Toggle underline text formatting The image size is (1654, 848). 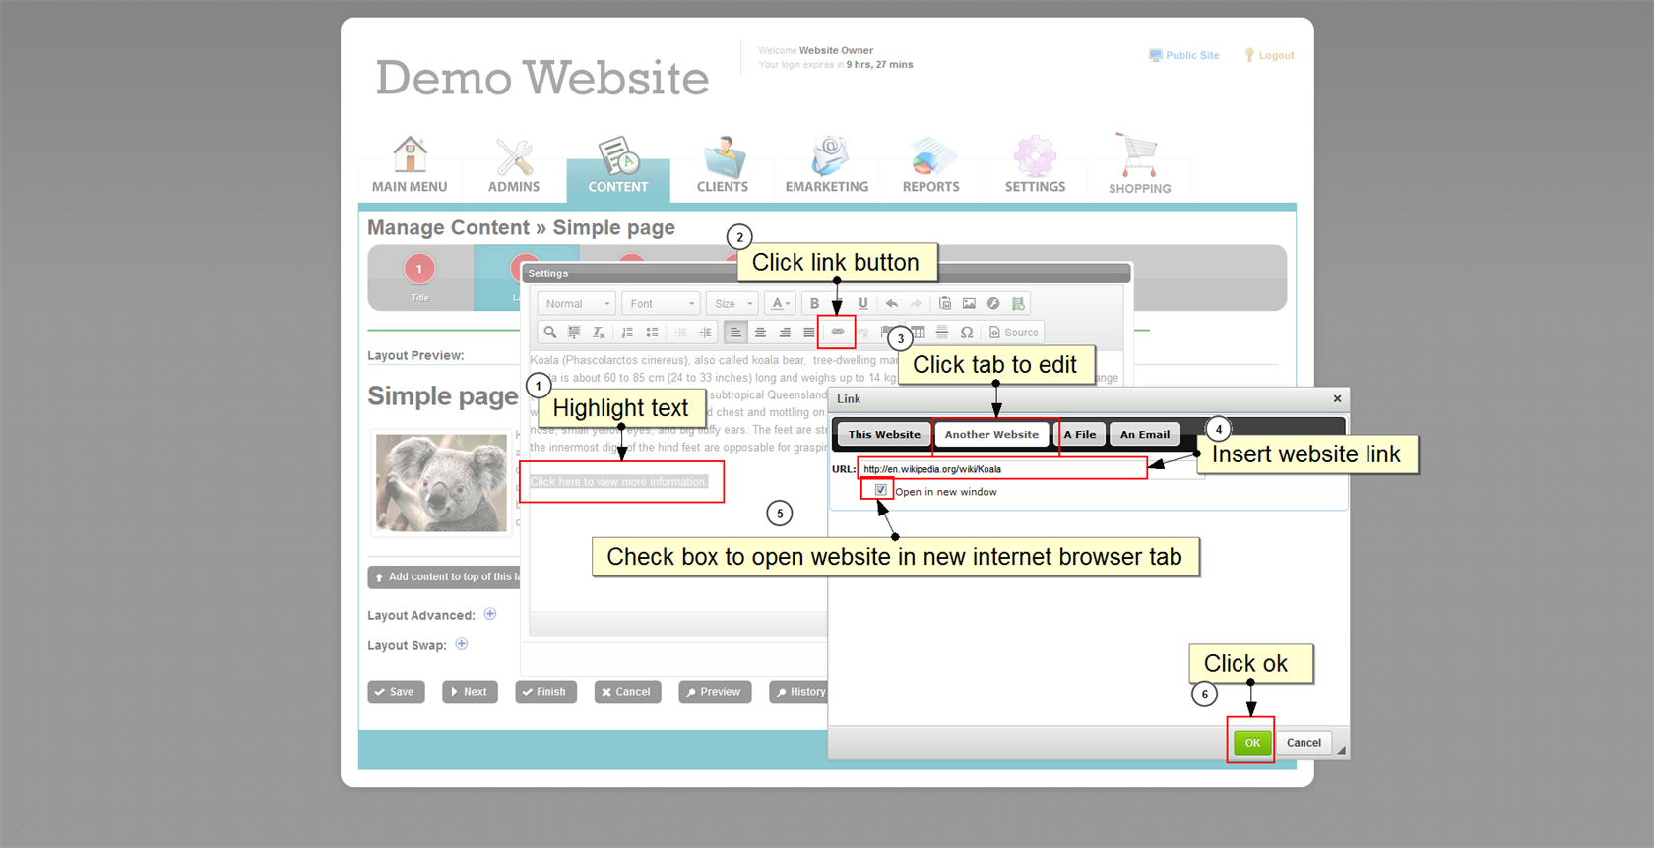(x=863, y=304)
